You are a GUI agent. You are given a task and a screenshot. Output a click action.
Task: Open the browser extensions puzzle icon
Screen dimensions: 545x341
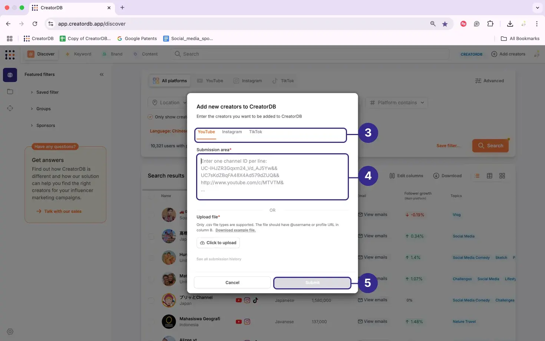pyautogui.click(x=490, y=24)
